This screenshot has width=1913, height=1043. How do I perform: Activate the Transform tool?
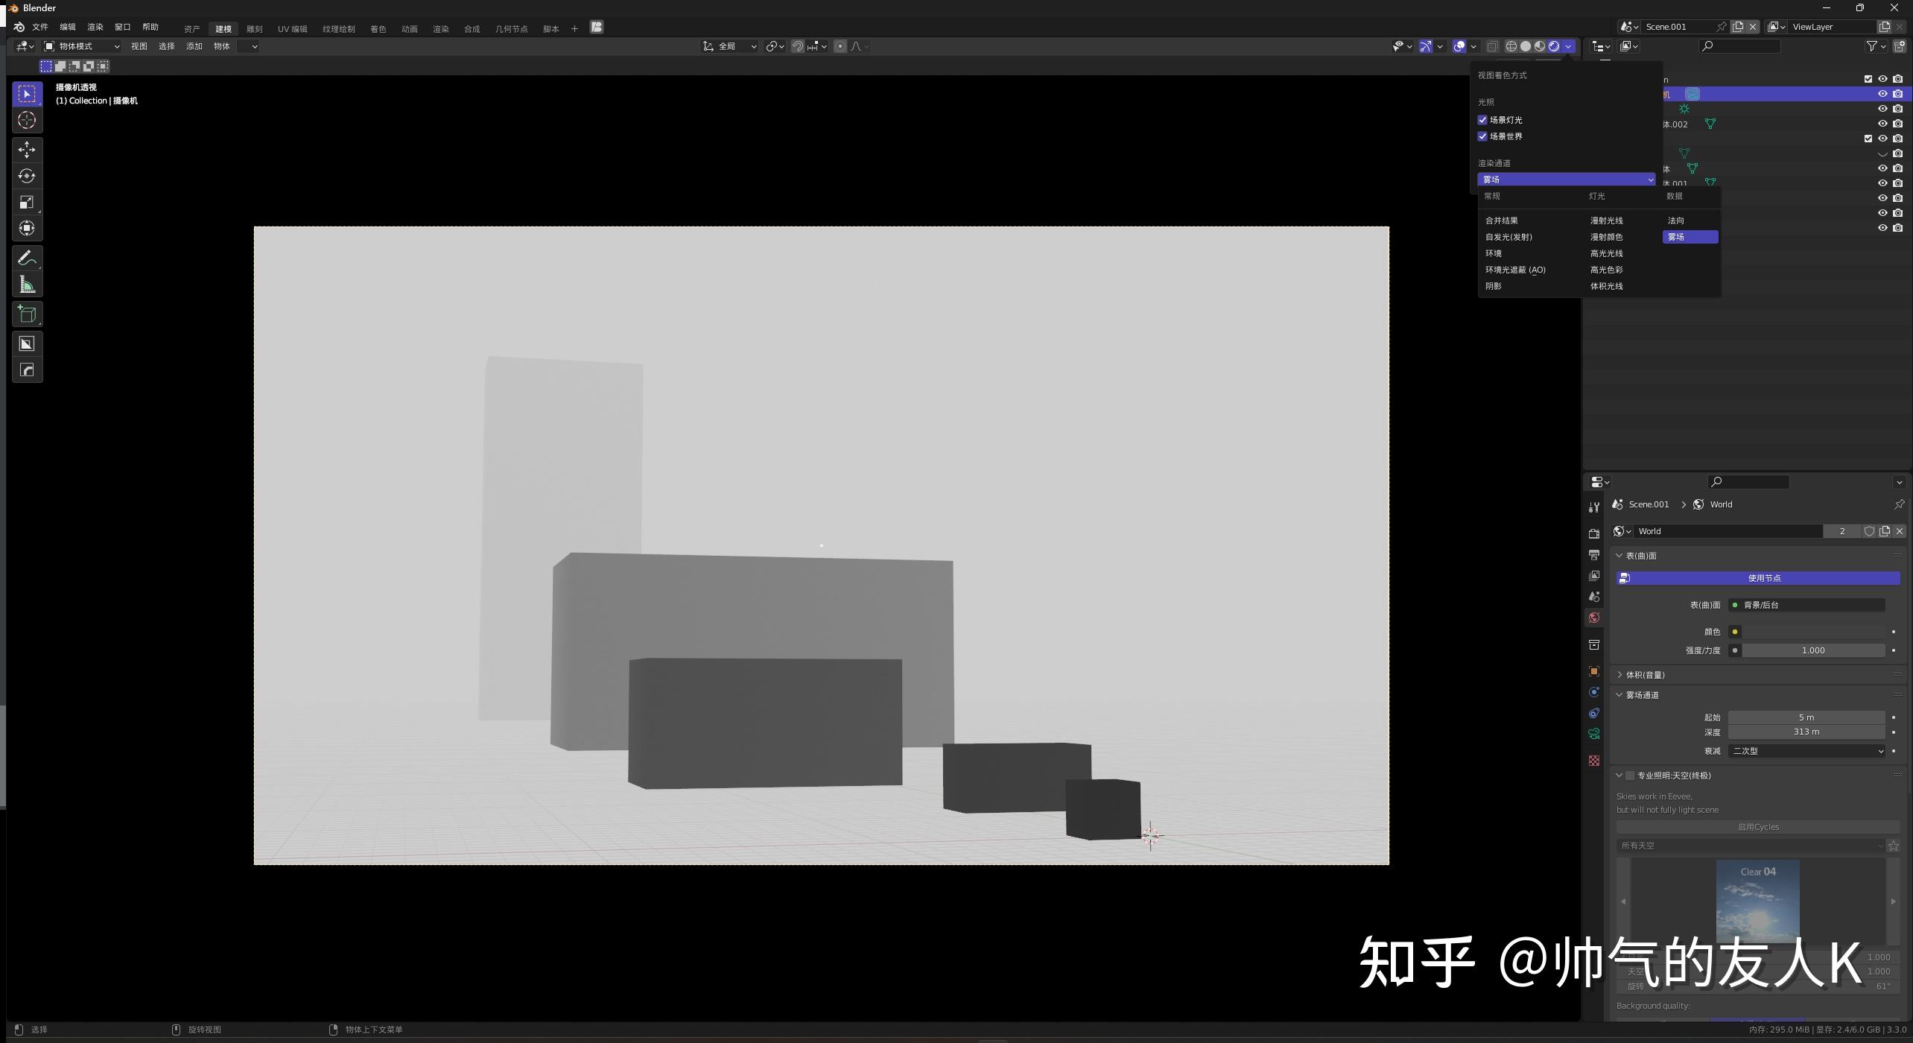click(27, 228)
